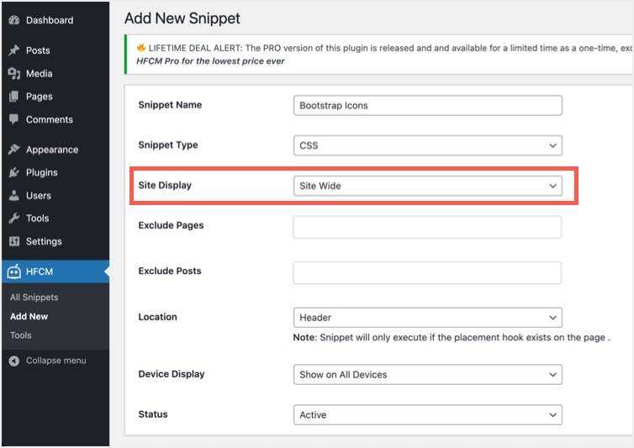Click the placement hook Note text

point(452,337)
